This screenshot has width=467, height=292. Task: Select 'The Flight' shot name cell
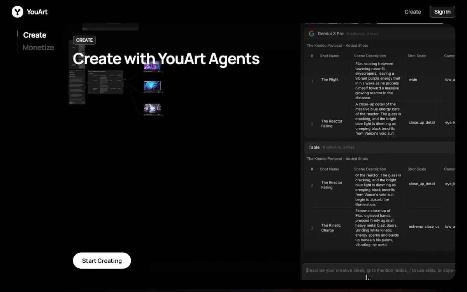330,80
